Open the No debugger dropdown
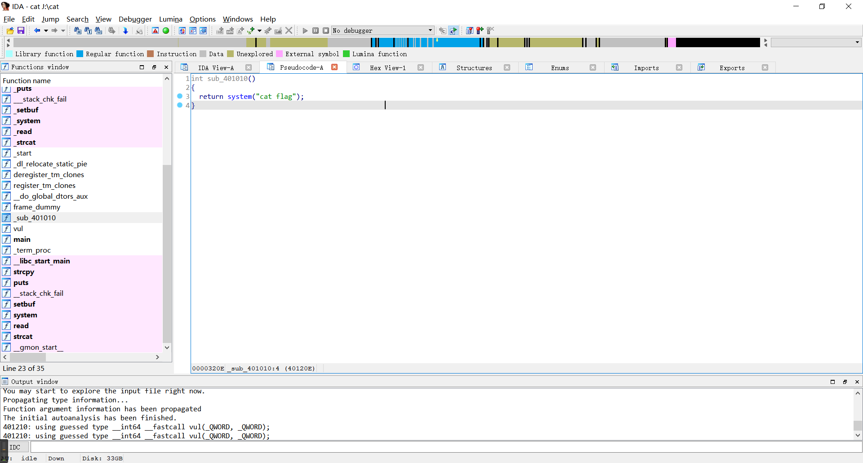 tap(430, 31)
